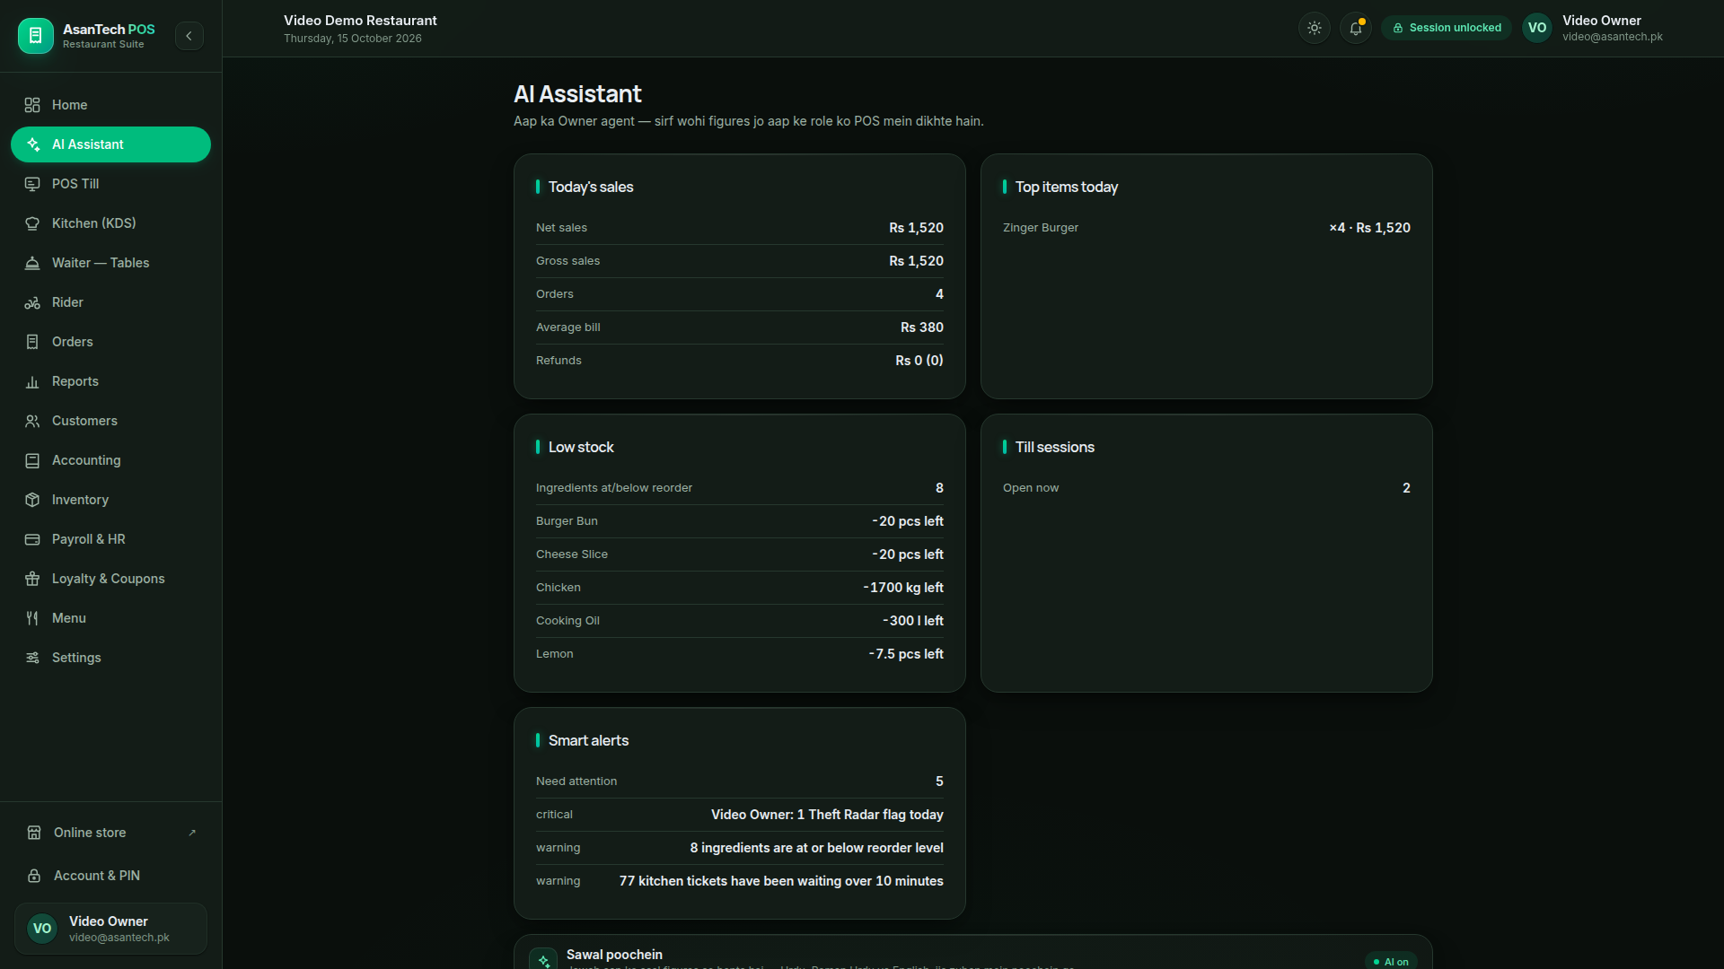The image size is (1724, 969).
Task: Collapse the sidebar with the chevron button
Action: 189,36
